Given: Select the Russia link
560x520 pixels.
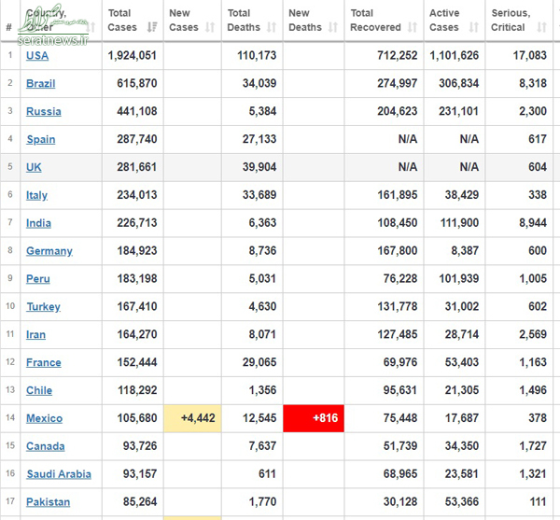Looking at the screenshot, I should click(x=43, y=112).
